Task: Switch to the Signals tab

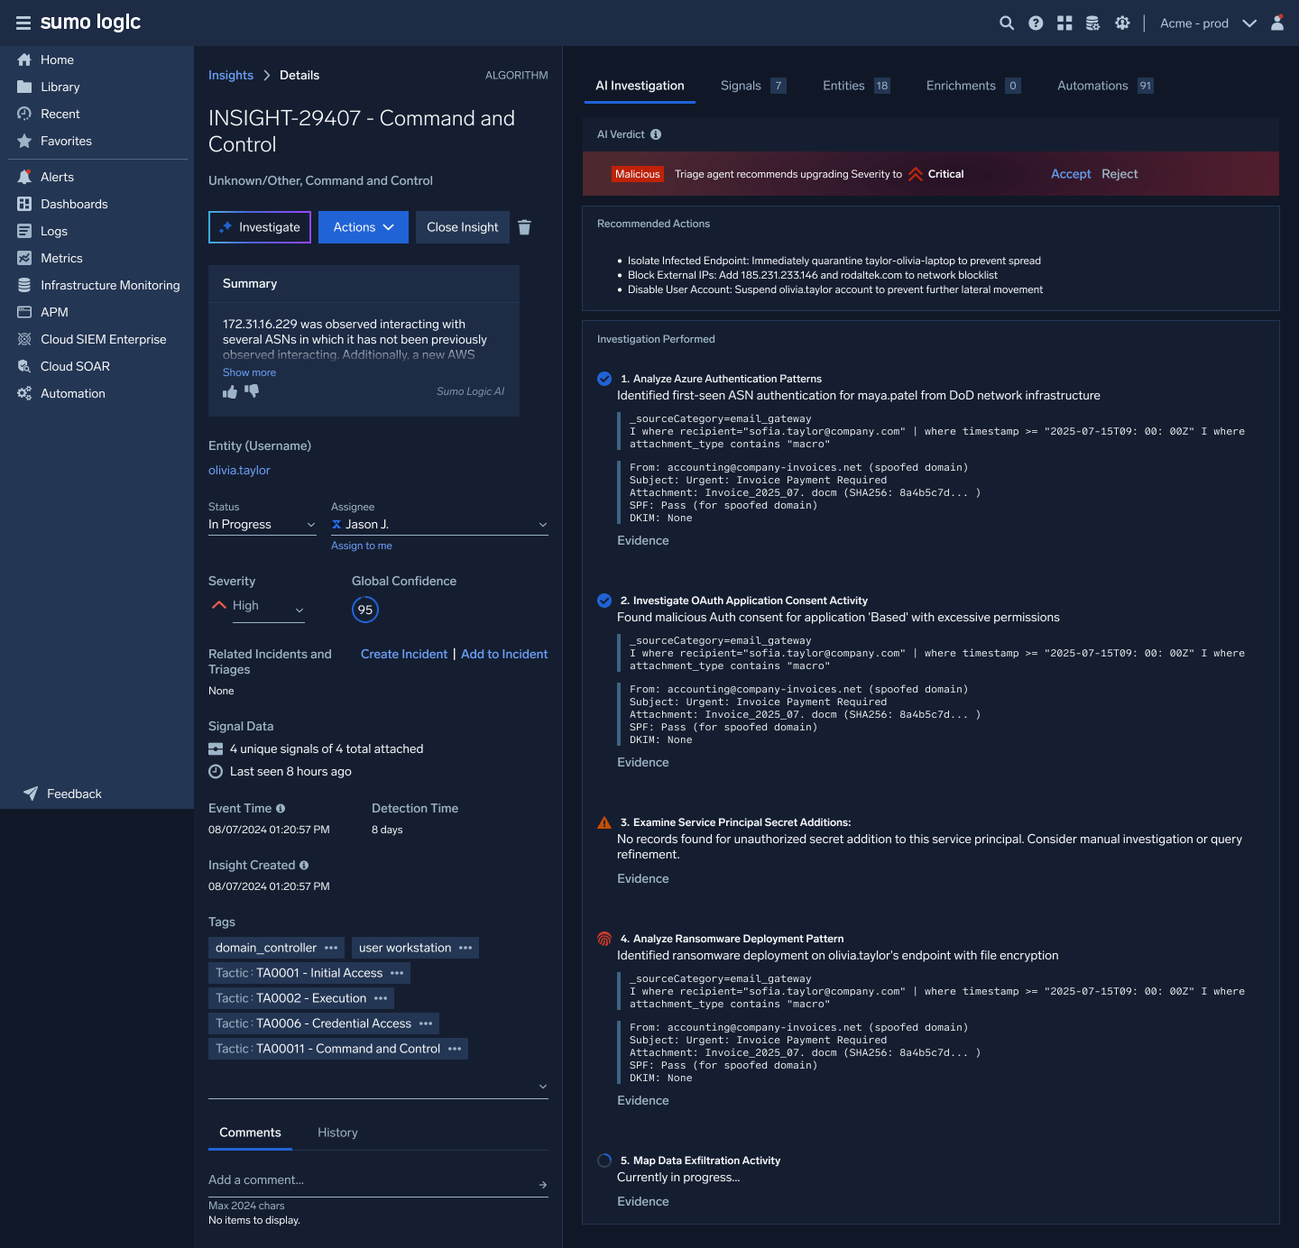Action: click(753, 86)
